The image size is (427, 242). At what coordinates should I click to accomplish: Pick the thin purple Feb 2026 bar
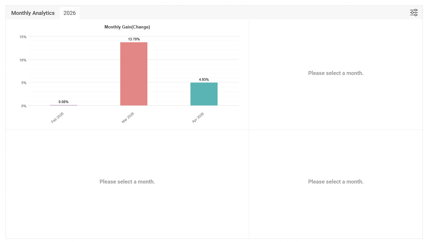(x=64, y=105)
